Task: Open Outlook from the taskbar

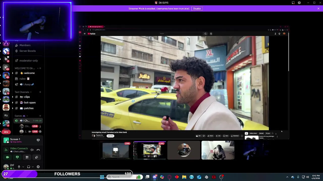Action: (x=199, y=177)
